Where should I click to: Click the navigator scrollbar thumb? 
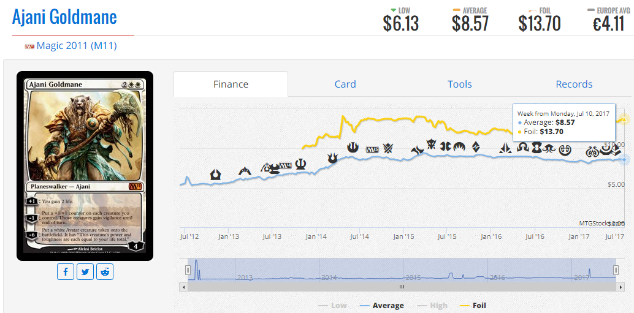tap(402, 287)
